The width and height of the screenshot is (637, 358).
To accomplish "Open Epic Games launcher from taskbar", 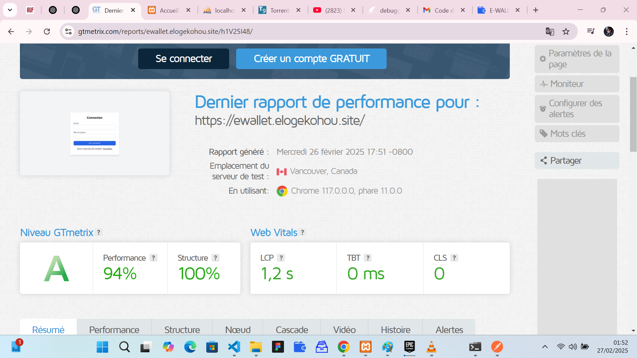I will coord(409,347).
